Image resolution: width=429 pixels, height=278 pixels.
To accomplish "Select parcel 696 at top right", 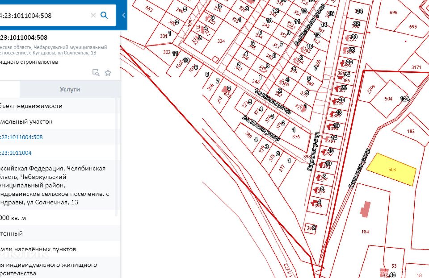I will click(393, 13).
